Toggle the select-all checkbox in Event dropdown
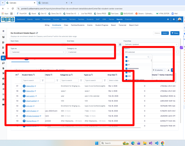The height and width of the screenshot is (146, 185). coord(126,57)
